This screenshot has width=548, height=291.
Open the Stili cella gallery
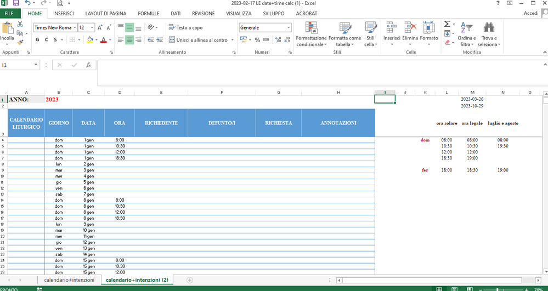[x=370, y=34]
